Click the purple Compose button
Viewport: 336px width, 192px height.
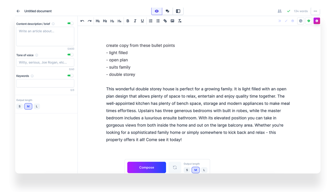[147, 167]
